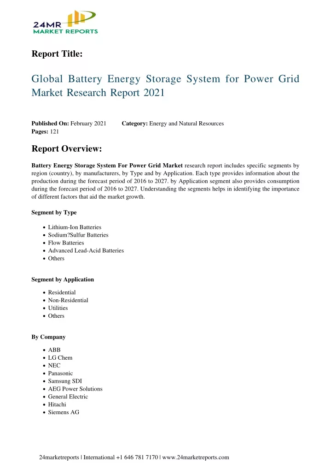Screen dimensions: 331x469
Task: Select 'Non-Residential' list item
Action: 68,300
